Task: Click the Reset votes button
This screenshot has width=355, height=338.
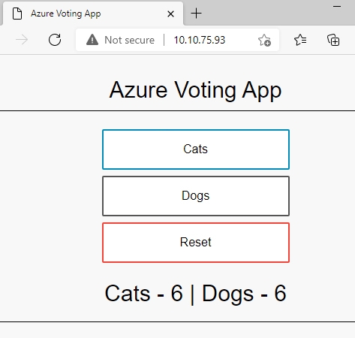Action: coord(196,243)
